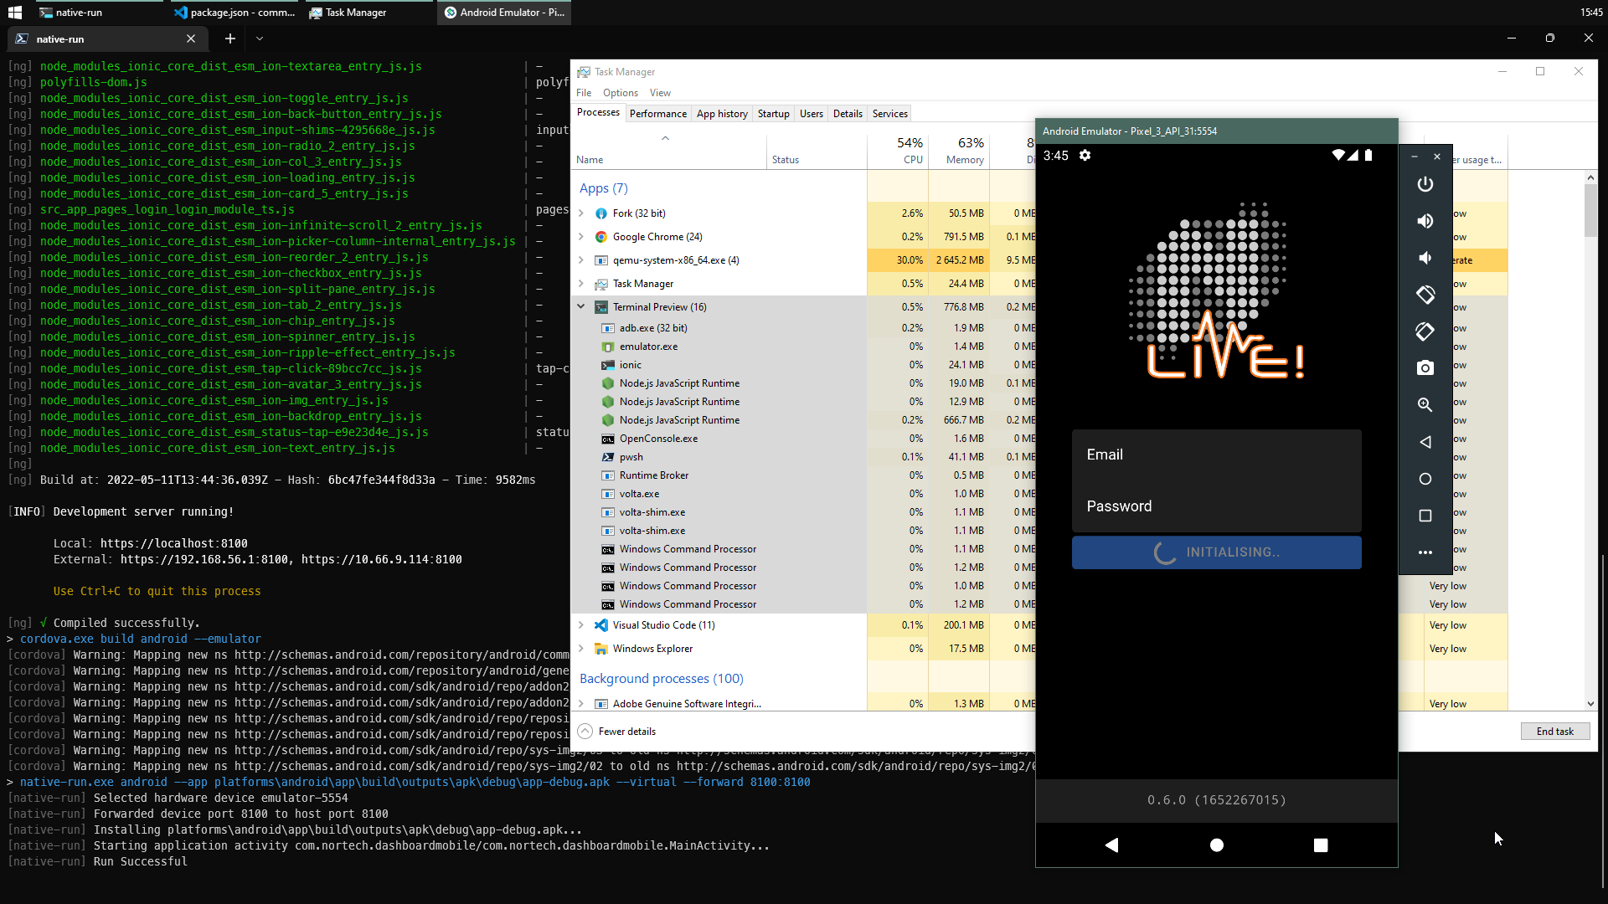
Task: Click the Email input field
Action: click(x=1216, y=455)
